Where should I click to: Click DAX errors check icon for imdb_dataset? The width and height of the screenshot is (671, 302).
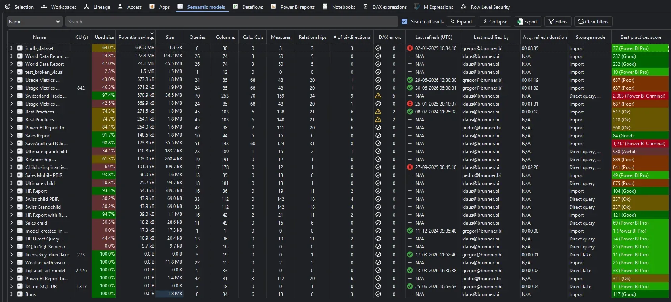pos(378,48)
